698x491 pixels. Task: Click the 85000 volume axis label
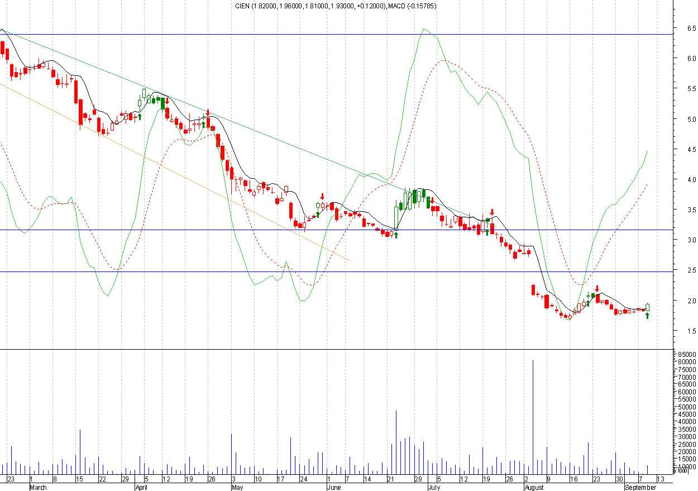(687, 354)
